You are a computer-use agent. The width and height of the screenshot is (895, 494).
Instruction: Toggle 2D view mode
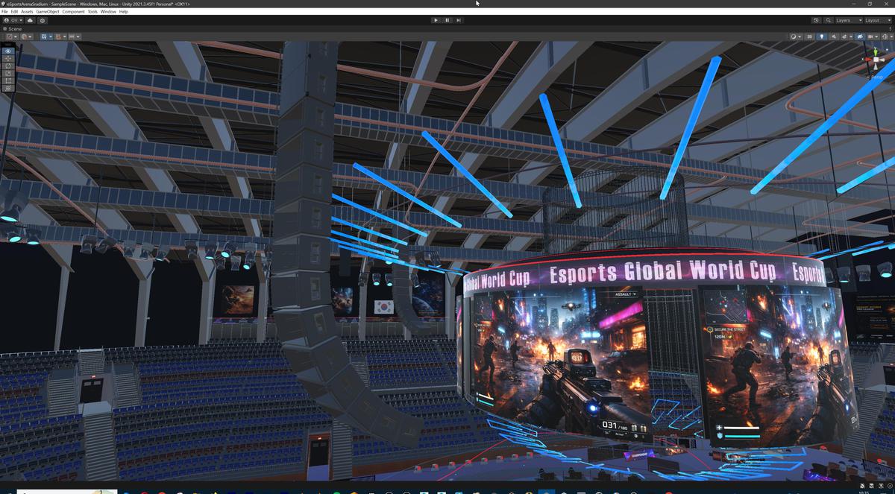(809, 37)
